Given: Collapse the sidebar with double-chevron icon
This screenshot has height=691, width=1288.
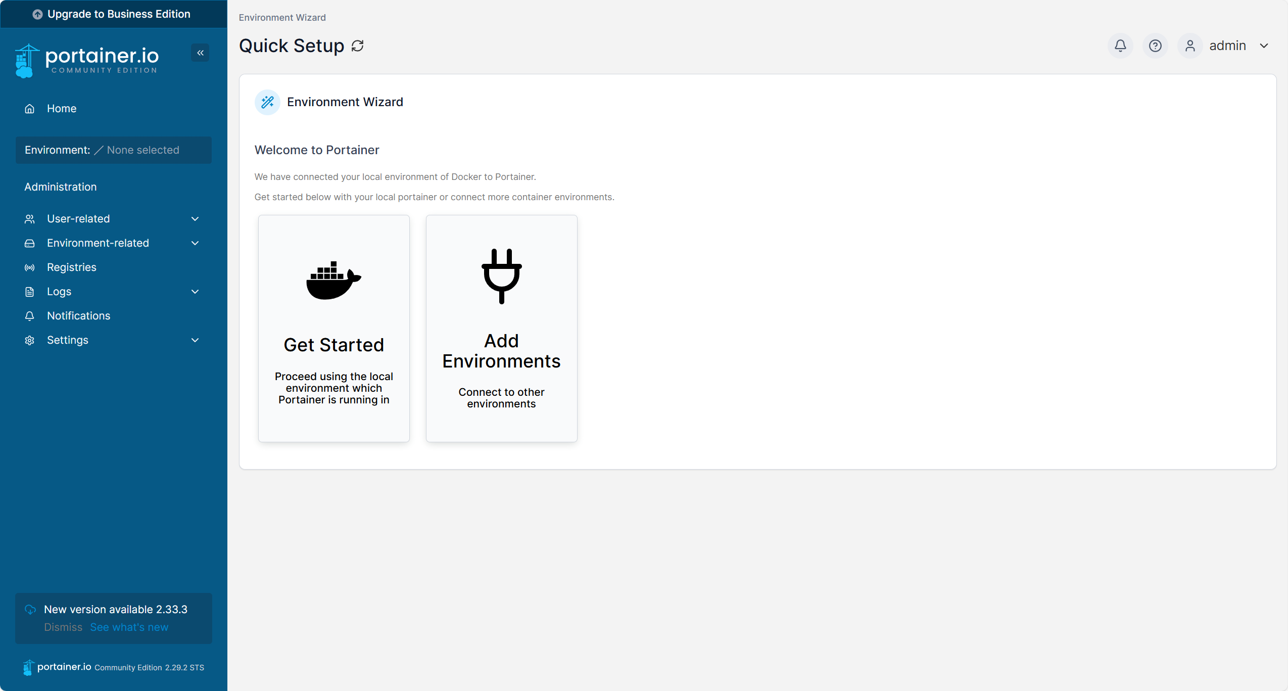Looking at the screenshot, I should pos(200,53).
